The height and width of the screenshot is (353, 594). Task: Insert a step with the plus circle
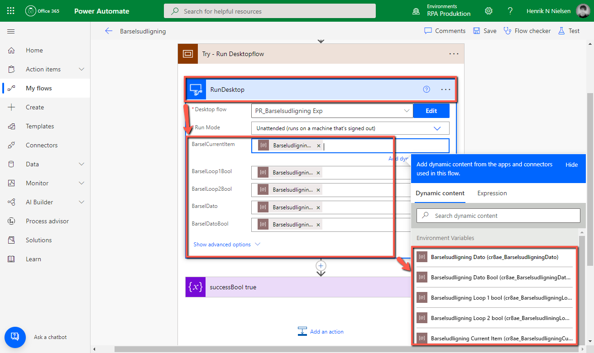tap(321, 265)
